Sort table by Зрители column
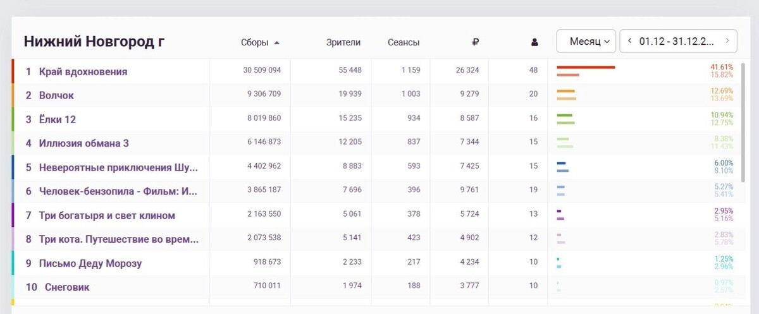 343,42
